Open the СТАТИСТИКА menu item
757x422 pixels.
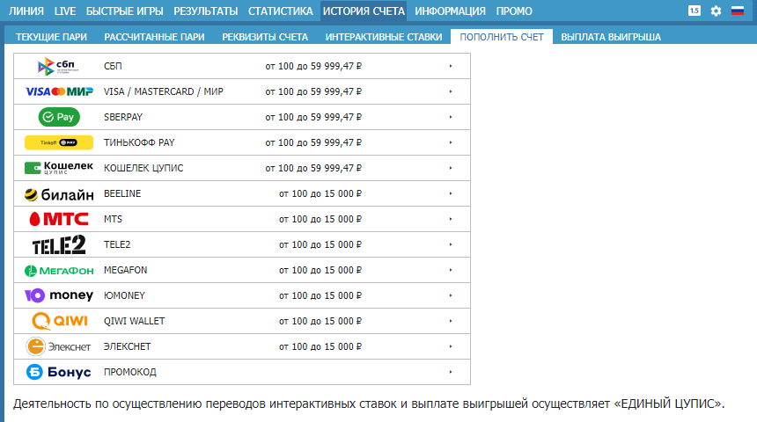(281, 11)
